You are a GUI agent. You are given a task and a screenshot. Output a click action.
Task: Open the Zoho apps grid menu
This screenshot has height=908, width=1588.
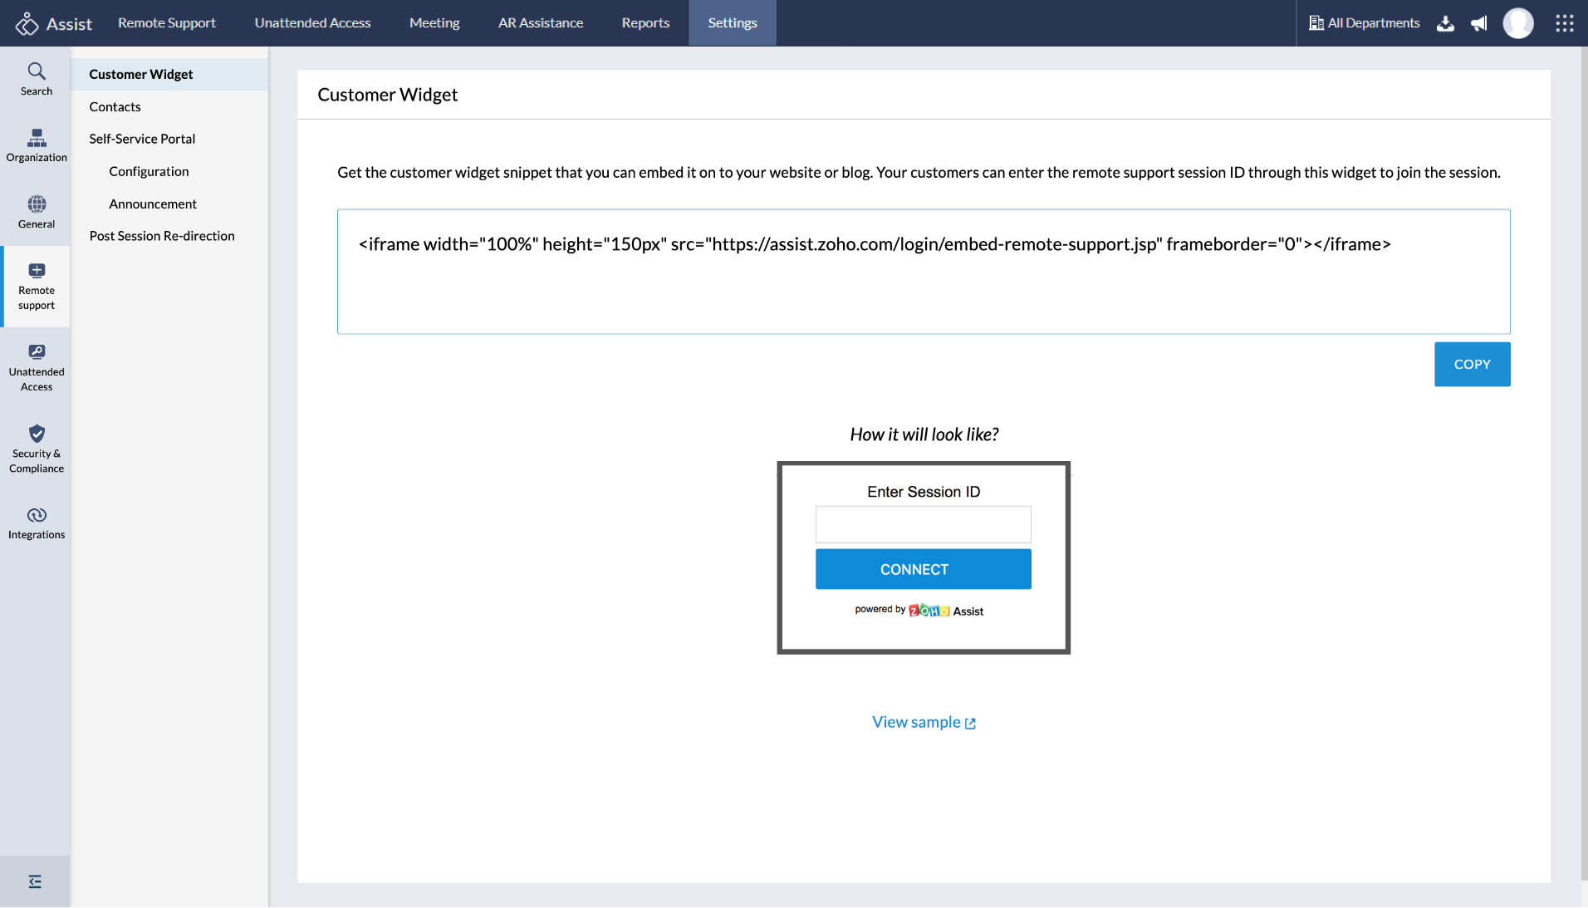[x=1565, y=23]
